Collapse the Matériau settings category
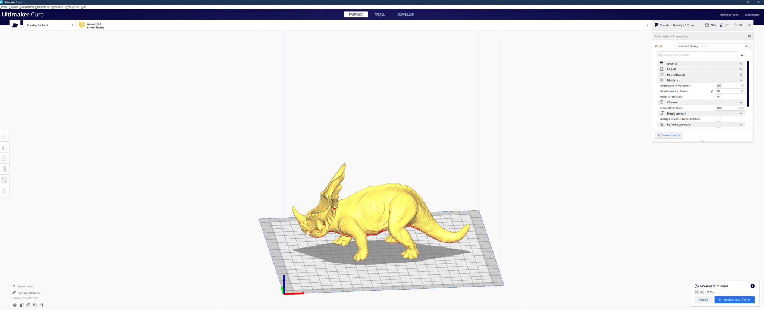764x310 pixels. tap(701, 80)
